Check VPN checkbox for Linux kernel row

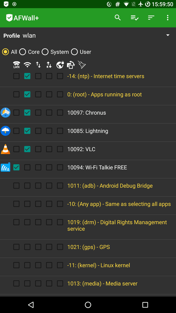pyautogui.click(x=60, y=265)
